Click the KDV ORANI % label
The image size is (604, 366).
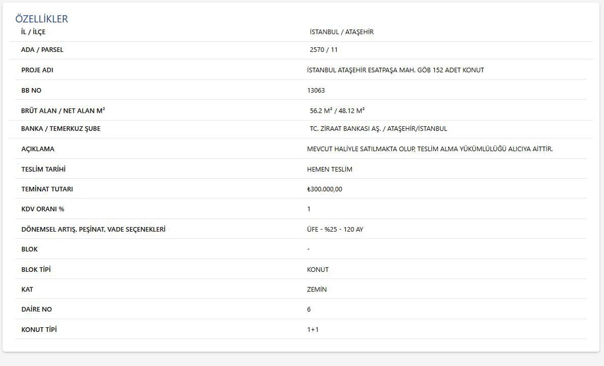tap(43, 209)
